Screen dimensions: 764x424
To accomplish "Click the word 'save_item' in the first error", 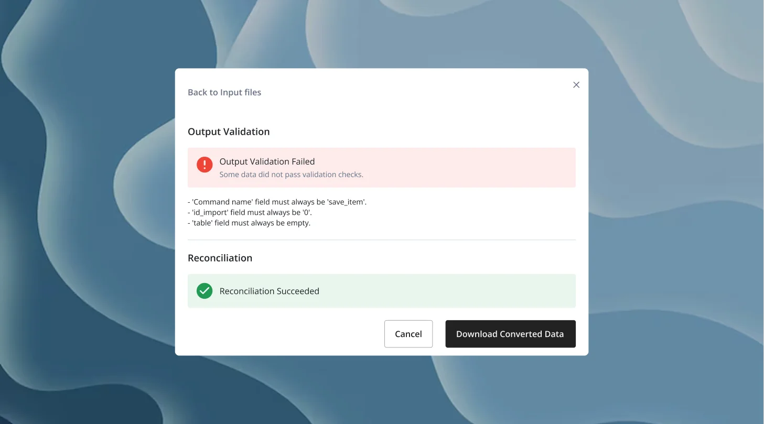I will point(346,202).
